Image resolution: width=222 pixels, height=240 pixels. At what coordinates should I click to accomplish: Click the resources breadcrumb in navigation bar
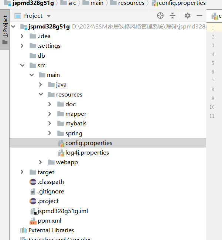[131, 3]
